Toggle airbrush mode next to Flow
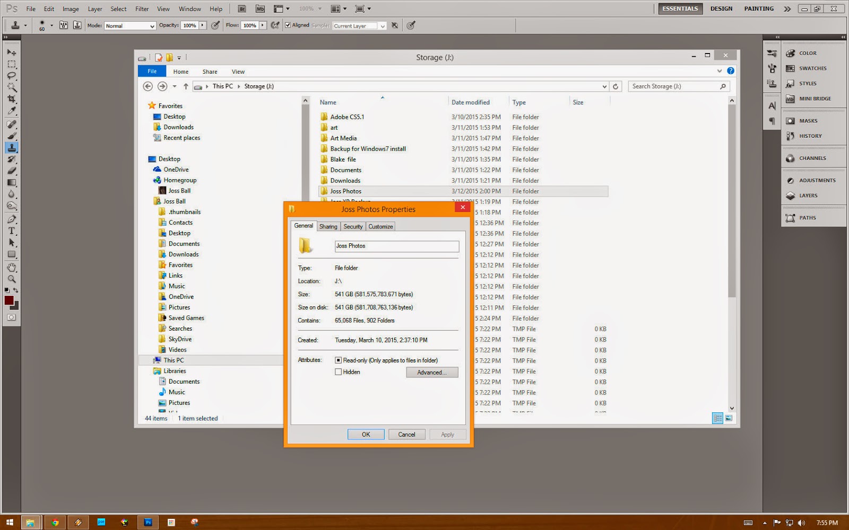The image size is (849, 530). (x=275, y=25)
